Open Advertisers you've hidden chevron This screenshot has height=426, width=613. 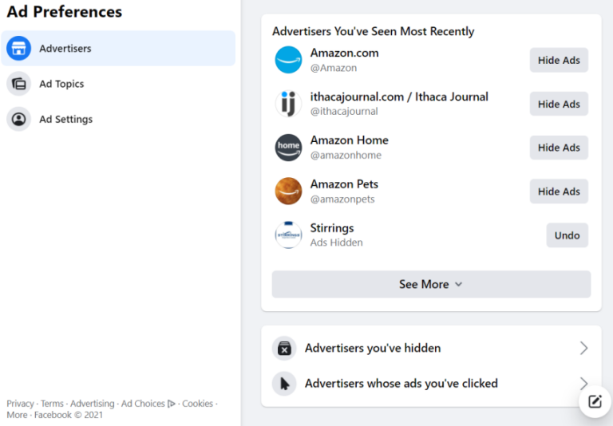pyautogui.click(x=583, y=348)
